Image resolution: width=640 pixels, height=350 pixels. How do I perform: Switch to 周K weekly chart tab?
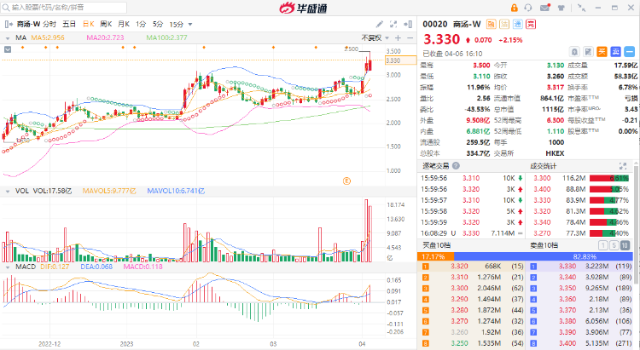(x=106, y=25)
